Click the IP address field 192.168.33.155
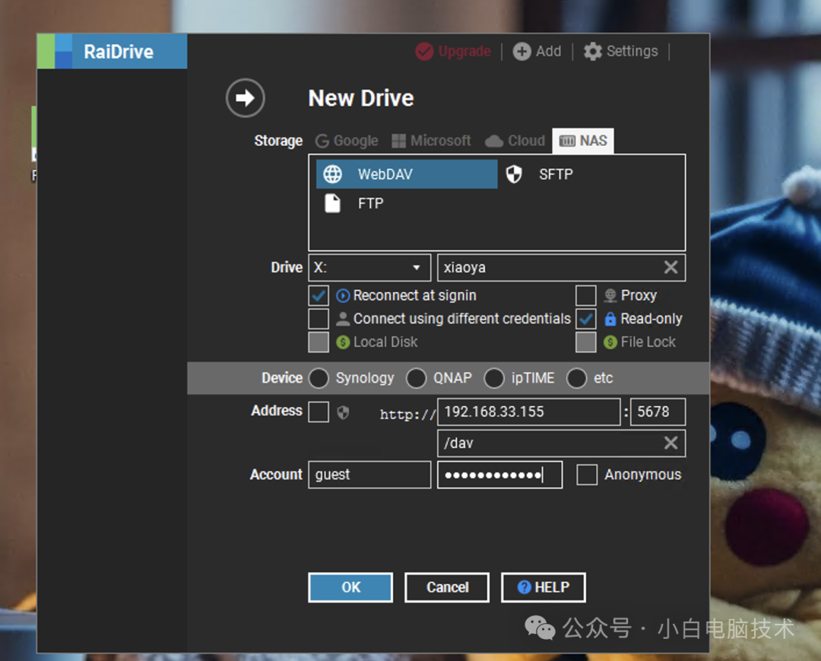Screen dimensions: 821x661 pyautogui.click(x=529, y=412)
